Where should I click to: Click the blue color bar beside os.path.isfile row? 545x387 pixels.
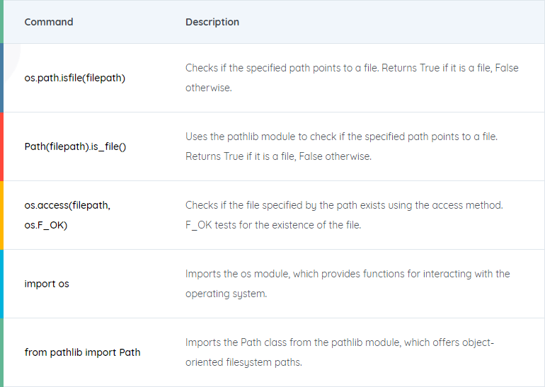point(1,78)
